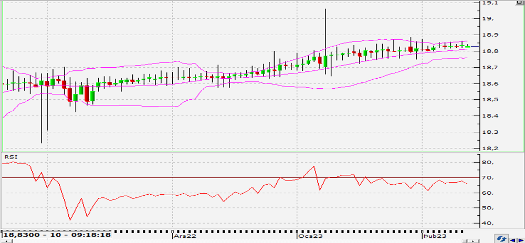Screen dimensions: 525x243
Task: Click the blue refresh arrows icon
Action: tap(501, 239)
